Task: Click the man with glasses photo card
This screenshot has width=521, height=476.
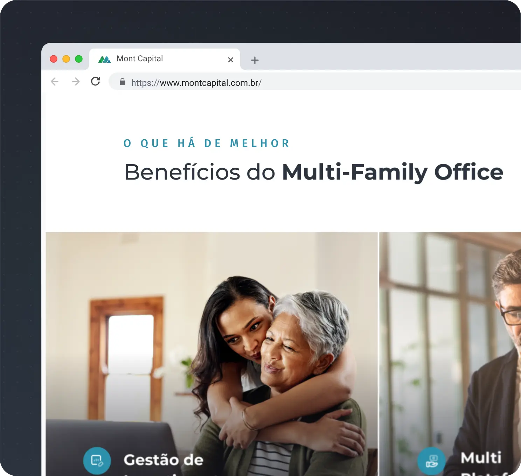Action: pyautogui.click(x=450, y=353)
